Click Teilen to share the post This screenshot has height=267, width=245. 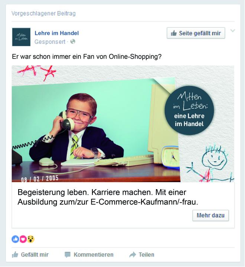point(142,254)
